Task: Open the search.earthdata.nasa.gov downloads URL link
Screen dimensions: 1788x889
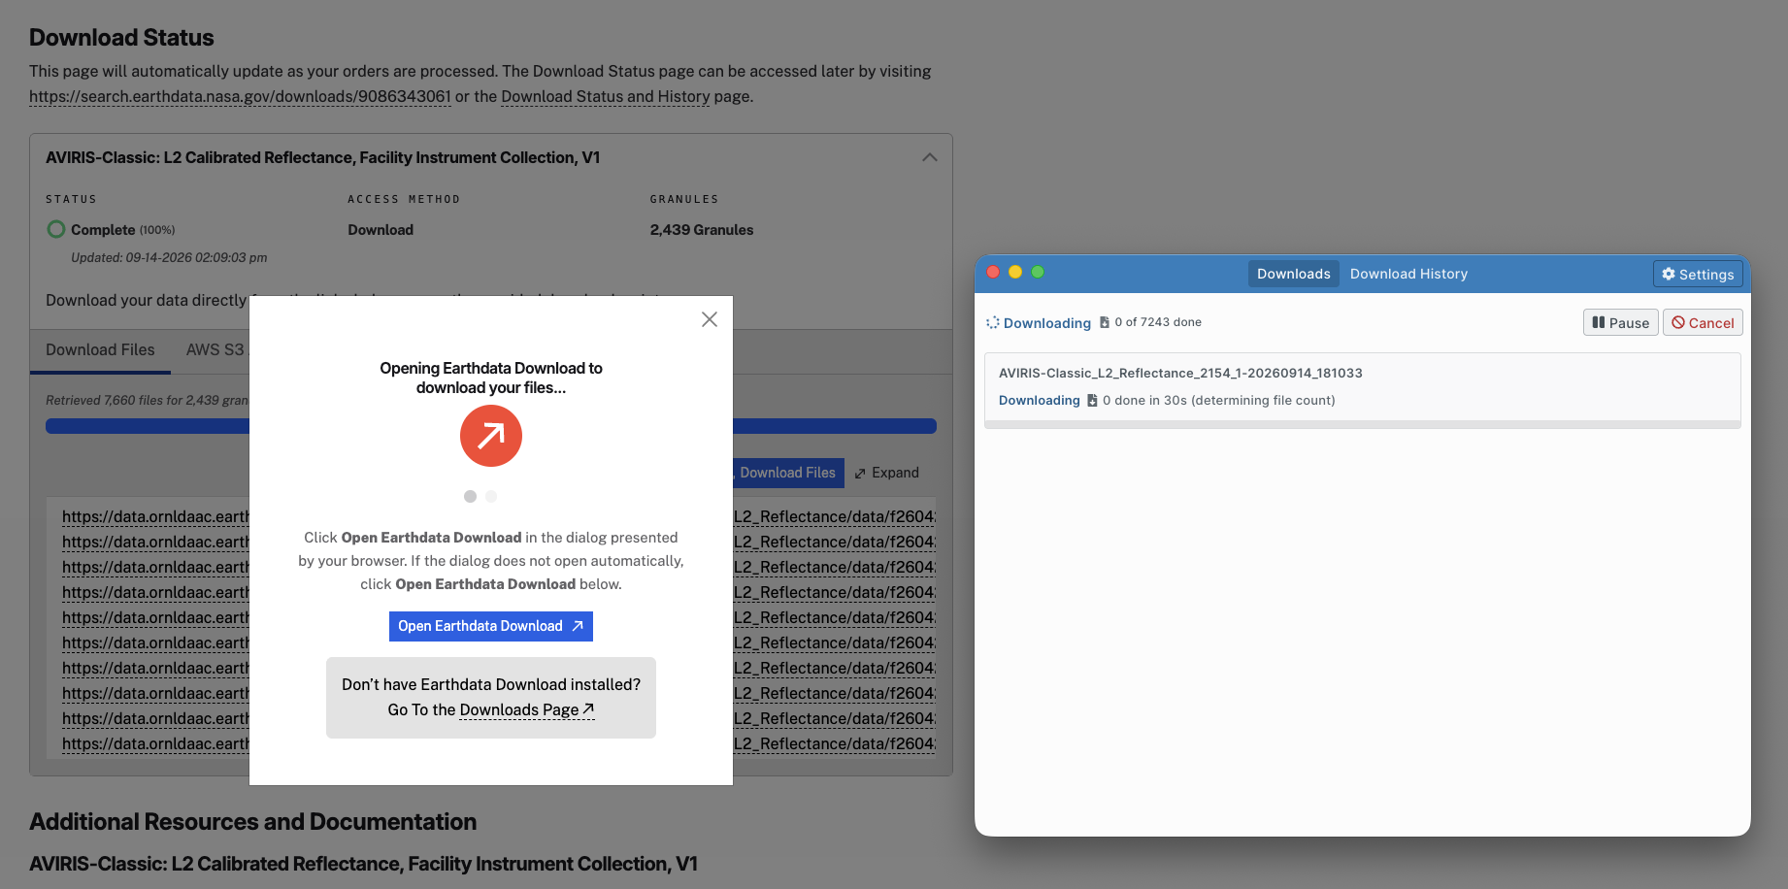Action: click(240, 96)
